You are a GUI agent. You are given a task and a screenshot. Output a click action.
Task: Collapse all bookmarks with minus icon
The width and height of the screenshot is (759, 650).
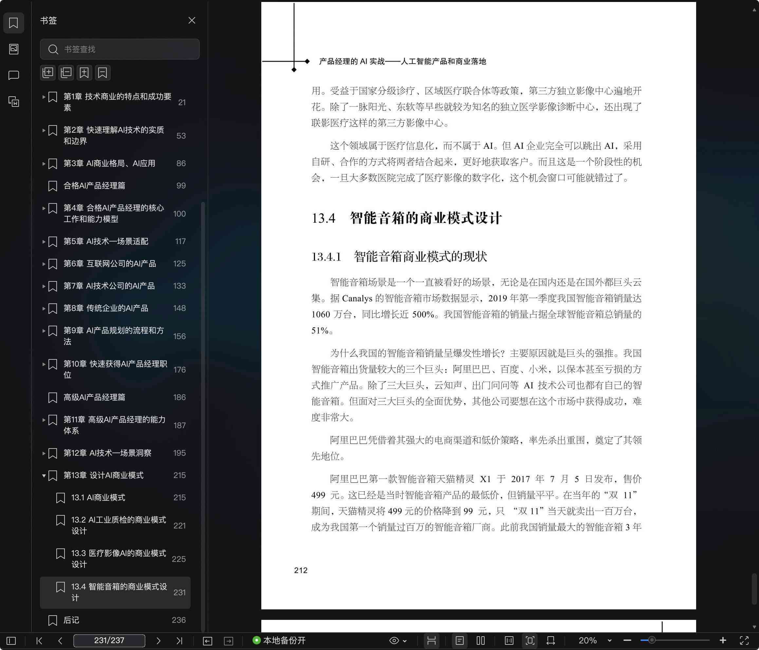66,73
